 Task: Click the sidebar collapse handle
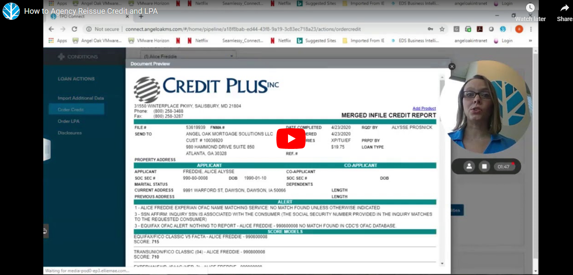[x=47, y=150]
